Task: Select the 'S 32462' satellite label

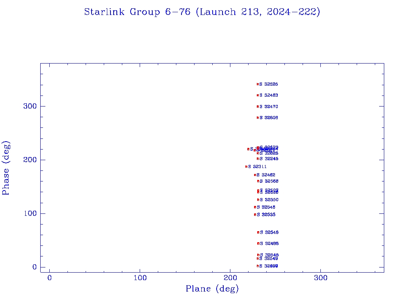Action: [266, 175]
